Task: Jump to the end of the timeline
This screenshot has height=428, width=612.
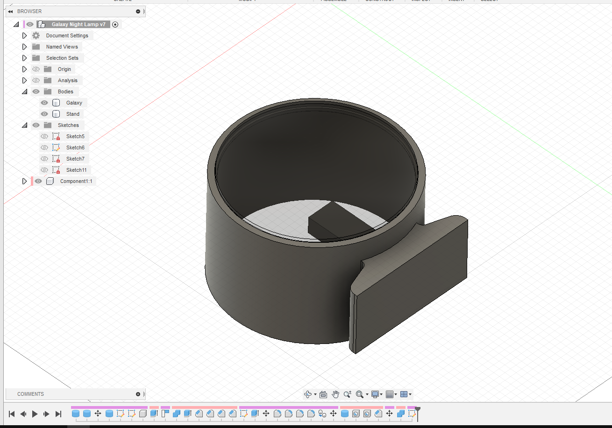Action: tap(58, 414)
